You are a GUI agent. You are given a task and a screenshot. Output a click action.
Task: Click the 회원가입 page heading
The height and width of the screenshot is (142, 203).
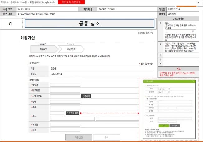click(x=27, y=38)
